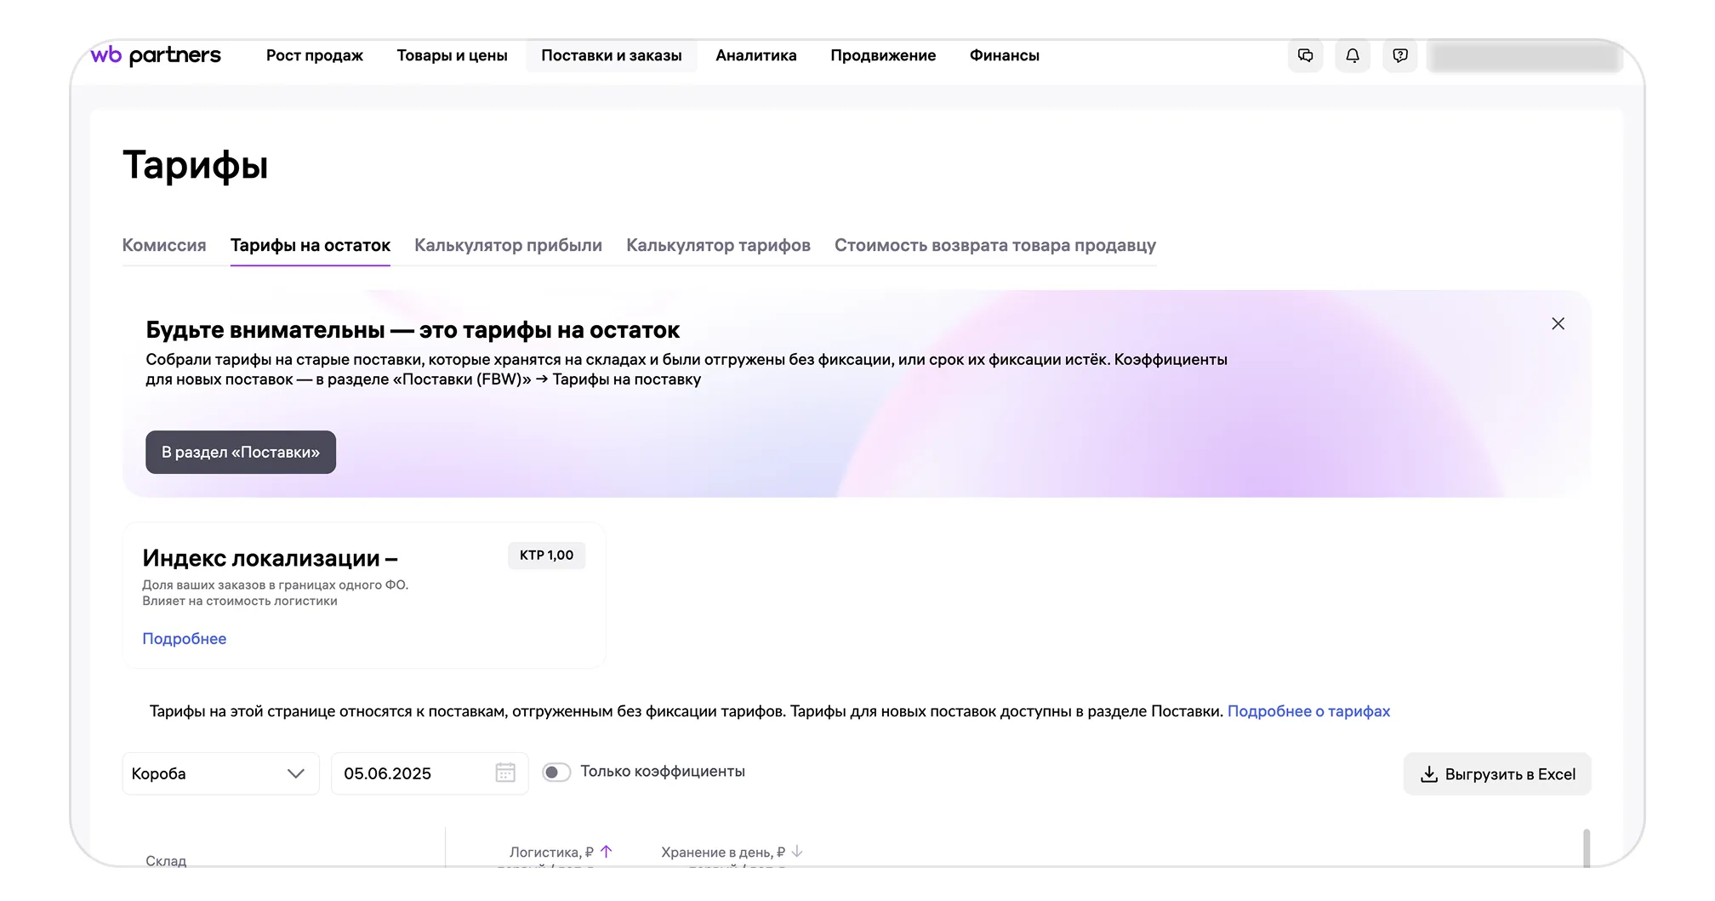Click Выгрузить в Excel button
The image size is (1715, 901).
tap(1497, 774)
